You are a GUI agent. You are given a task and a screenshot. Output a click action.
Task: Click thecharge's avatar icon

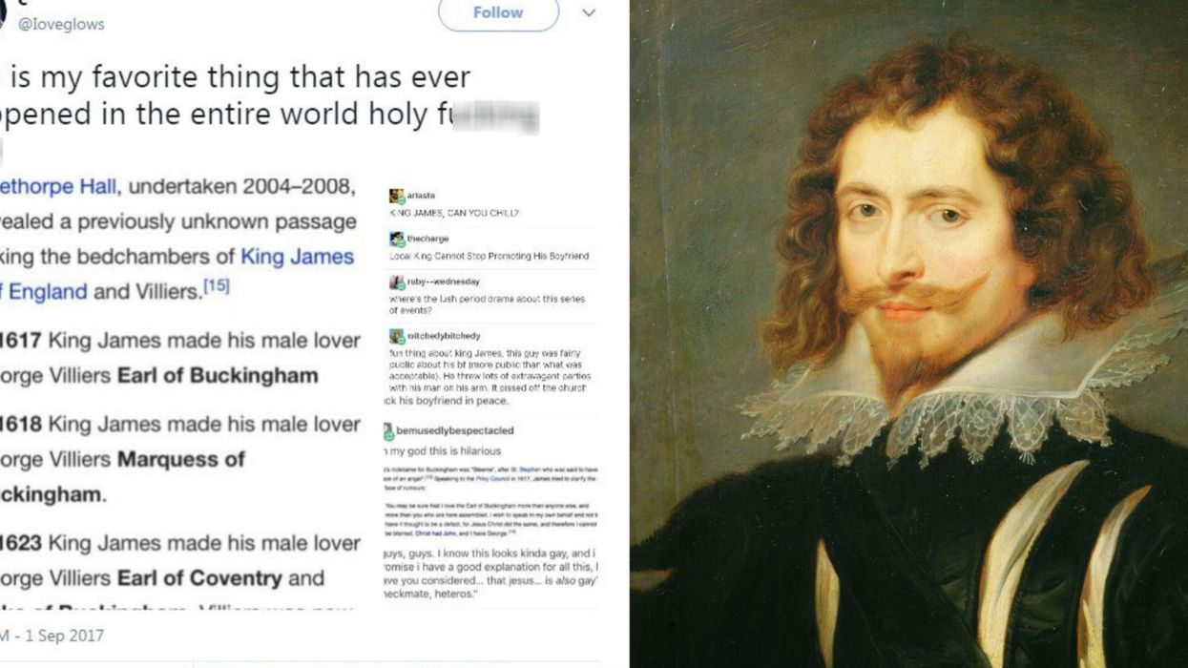397,240
